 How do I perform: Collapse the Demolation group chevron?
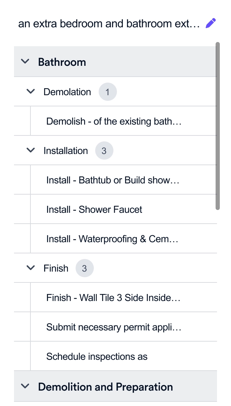[x=31, y=92]
